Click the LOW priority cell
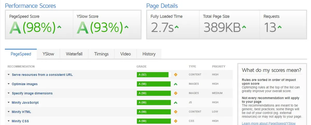Viewport: 311px width, 125px height. pos(215,112)
